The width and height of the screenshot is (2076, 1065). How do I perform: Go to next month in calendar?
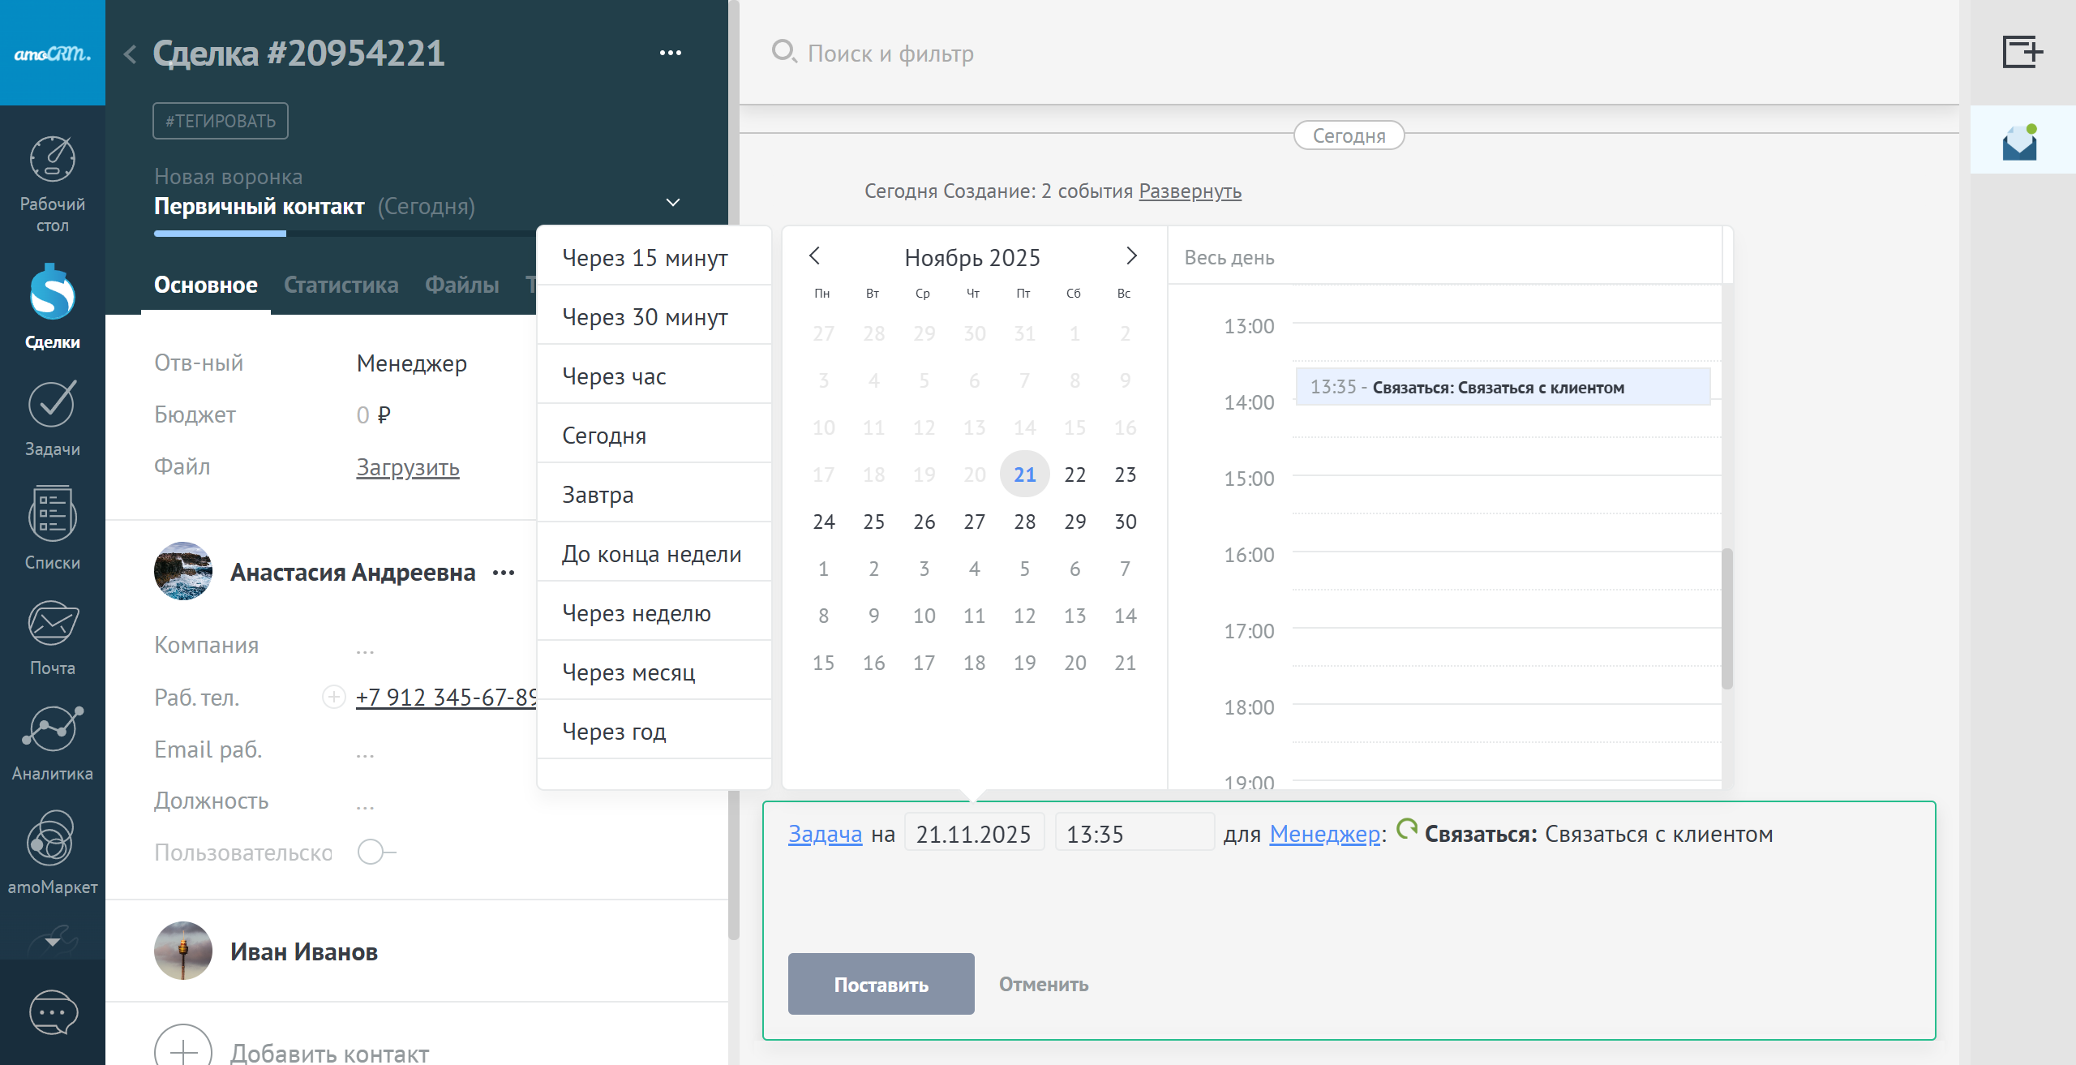(x=1131, y=256)
